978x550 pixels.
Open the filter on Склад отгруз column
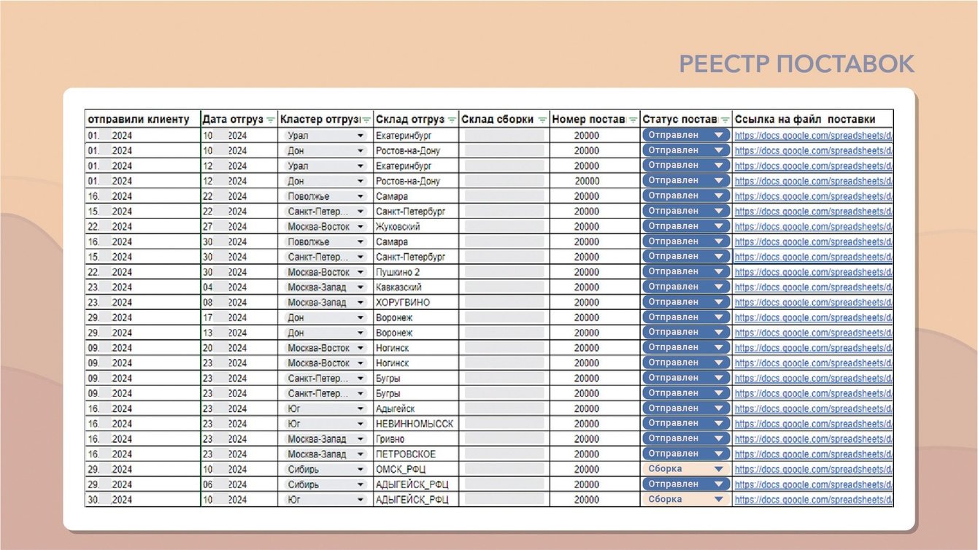[452, 120]
